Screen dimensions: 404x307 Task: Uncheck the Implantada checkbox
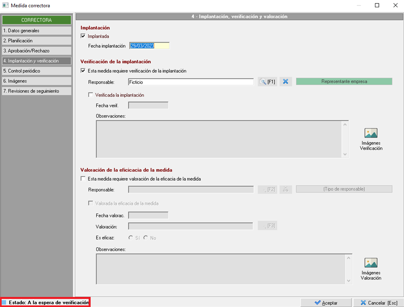coord(83,36)
